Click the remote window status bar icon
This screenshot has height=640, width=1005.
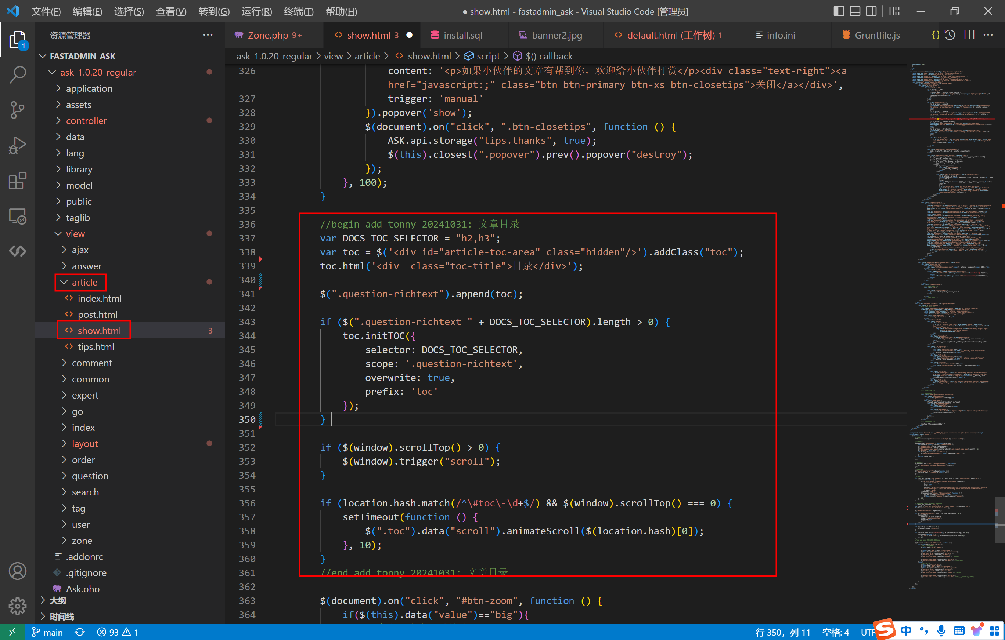[x=12, y=632]
